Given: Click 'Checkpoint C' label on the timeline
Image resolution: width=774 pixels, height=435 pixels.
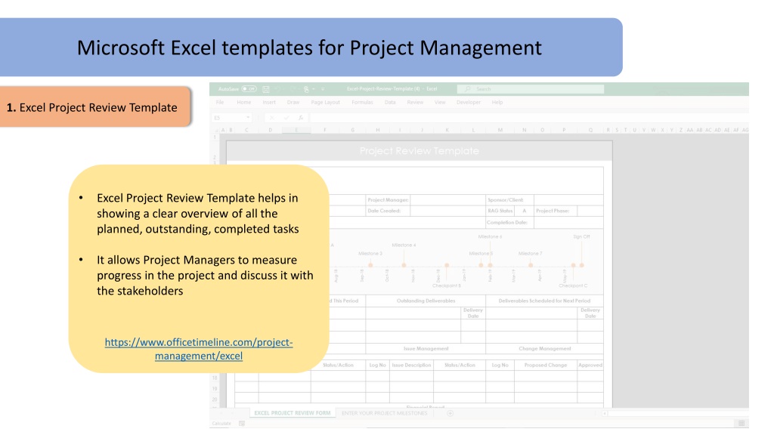Looking at the screenshot, I should coord(573,286).
